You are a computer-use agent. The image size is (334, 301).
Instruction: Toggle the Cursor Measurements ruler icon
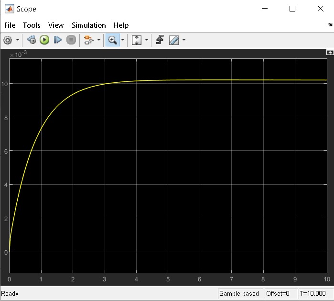click(174, 40)
